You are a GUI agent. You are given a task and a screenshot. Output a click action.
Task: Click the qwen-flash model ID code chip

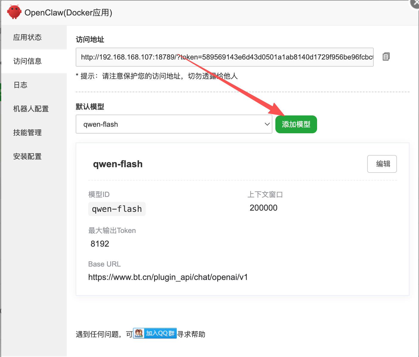pos(117,209)
